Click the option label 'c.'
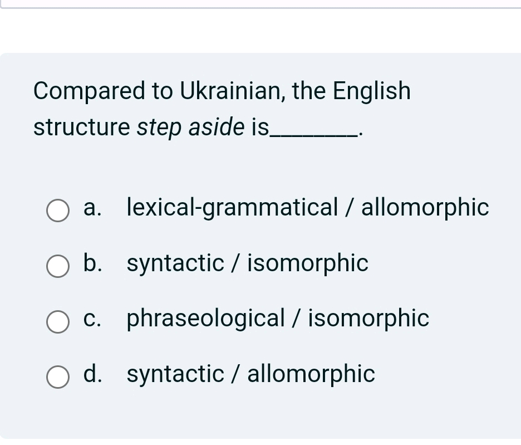The height and width of the screenshot is (445, 521). 92,319
